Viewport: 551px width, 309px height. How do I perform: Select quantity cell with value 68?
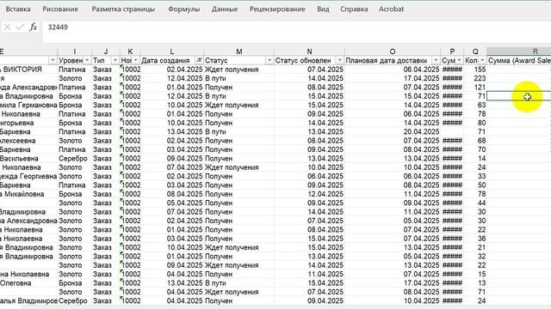(x=475, y=141)
